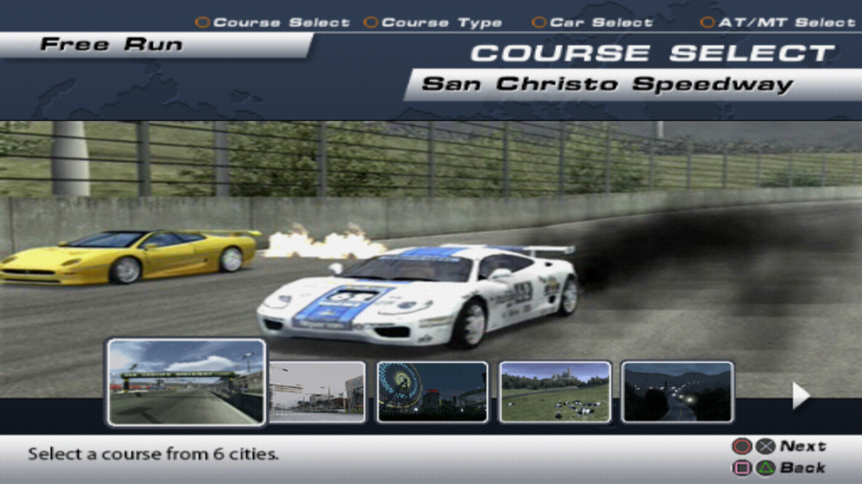This screenshot has width=862, height=484.
Task: Go to the Course Type step label
Action: (441, 22)
